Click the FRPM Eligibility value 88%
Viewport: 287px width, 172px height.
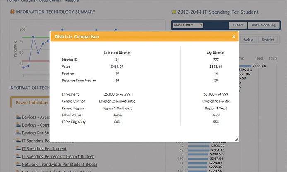tap(117, 122)
